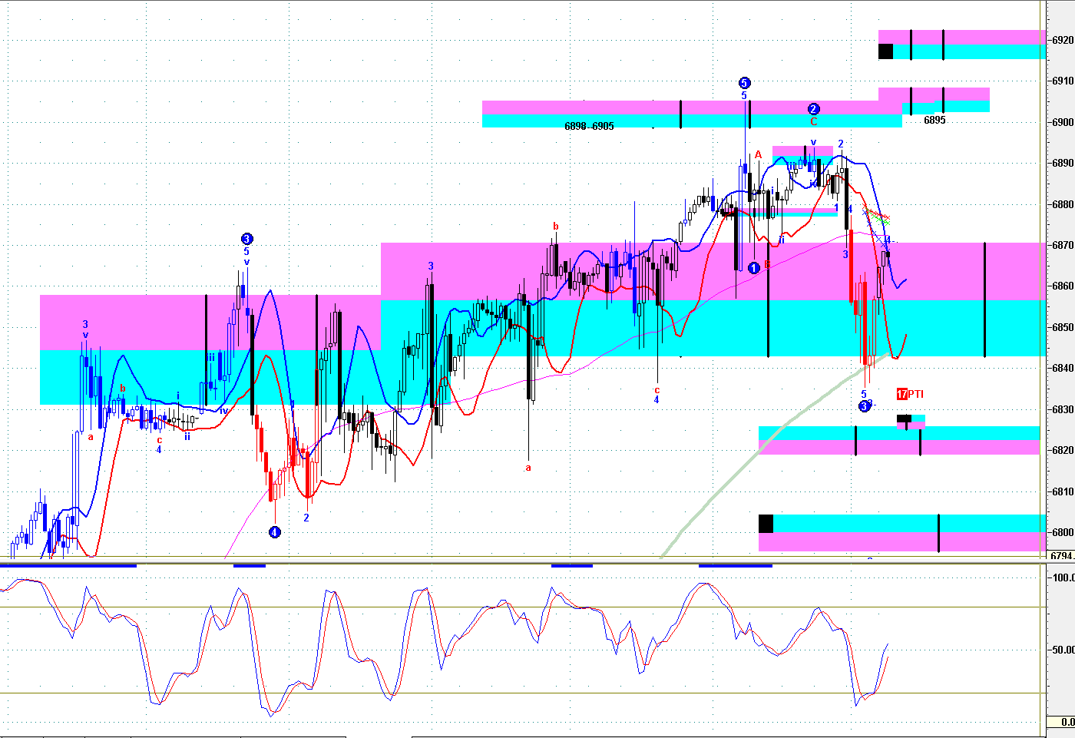Click the cyan band containing the 6898-6905 label
1075x738 pixels.
[x=691, y=121]
